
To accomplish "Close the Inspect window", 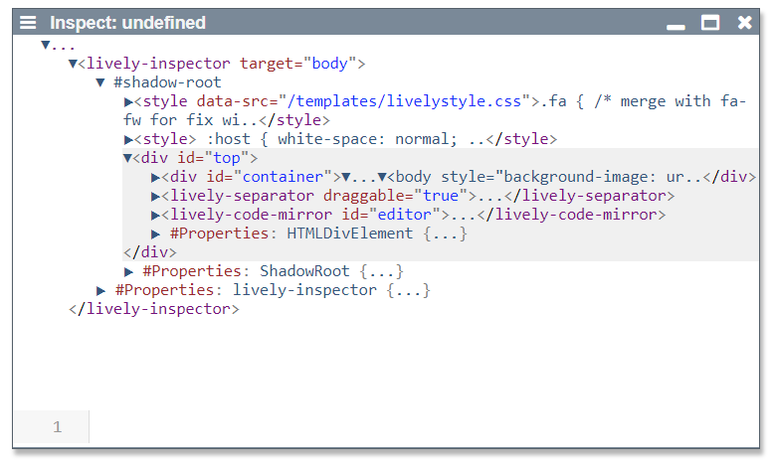I will click(x=744, y=22).
